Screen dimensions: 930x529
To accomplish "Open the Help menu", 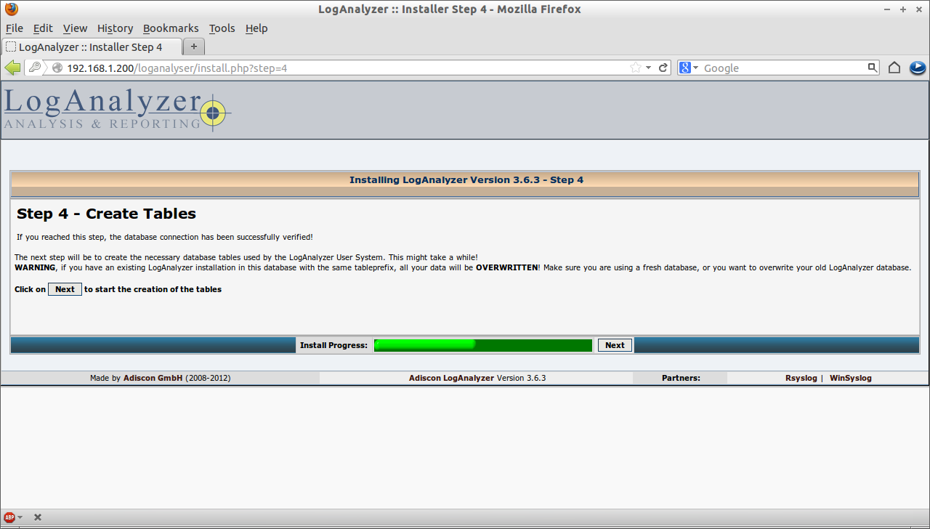I will click(256, 28).
